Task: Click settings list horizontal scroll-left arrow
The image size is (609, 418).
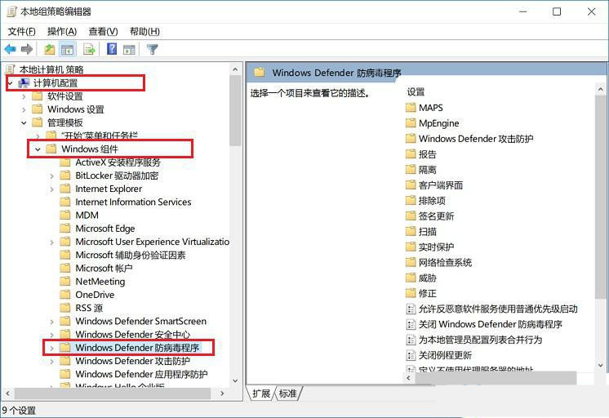Action: [x=409, y=378]
